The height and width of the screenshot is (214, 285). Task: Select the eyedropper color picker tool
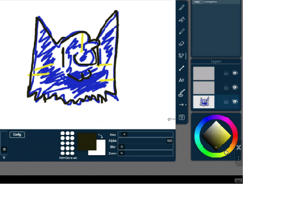point(182,93)
